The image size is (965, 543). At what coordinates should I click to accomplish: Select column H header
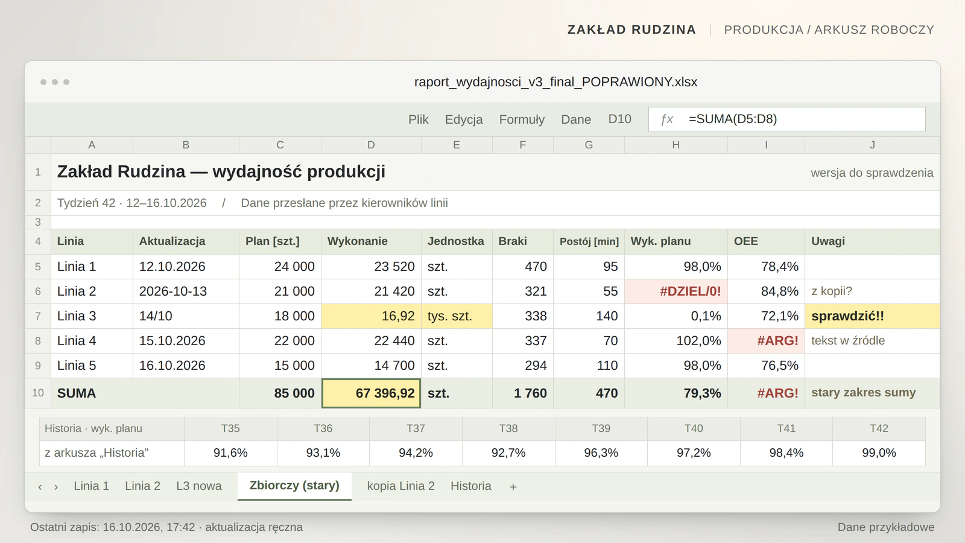coord(676,145)
